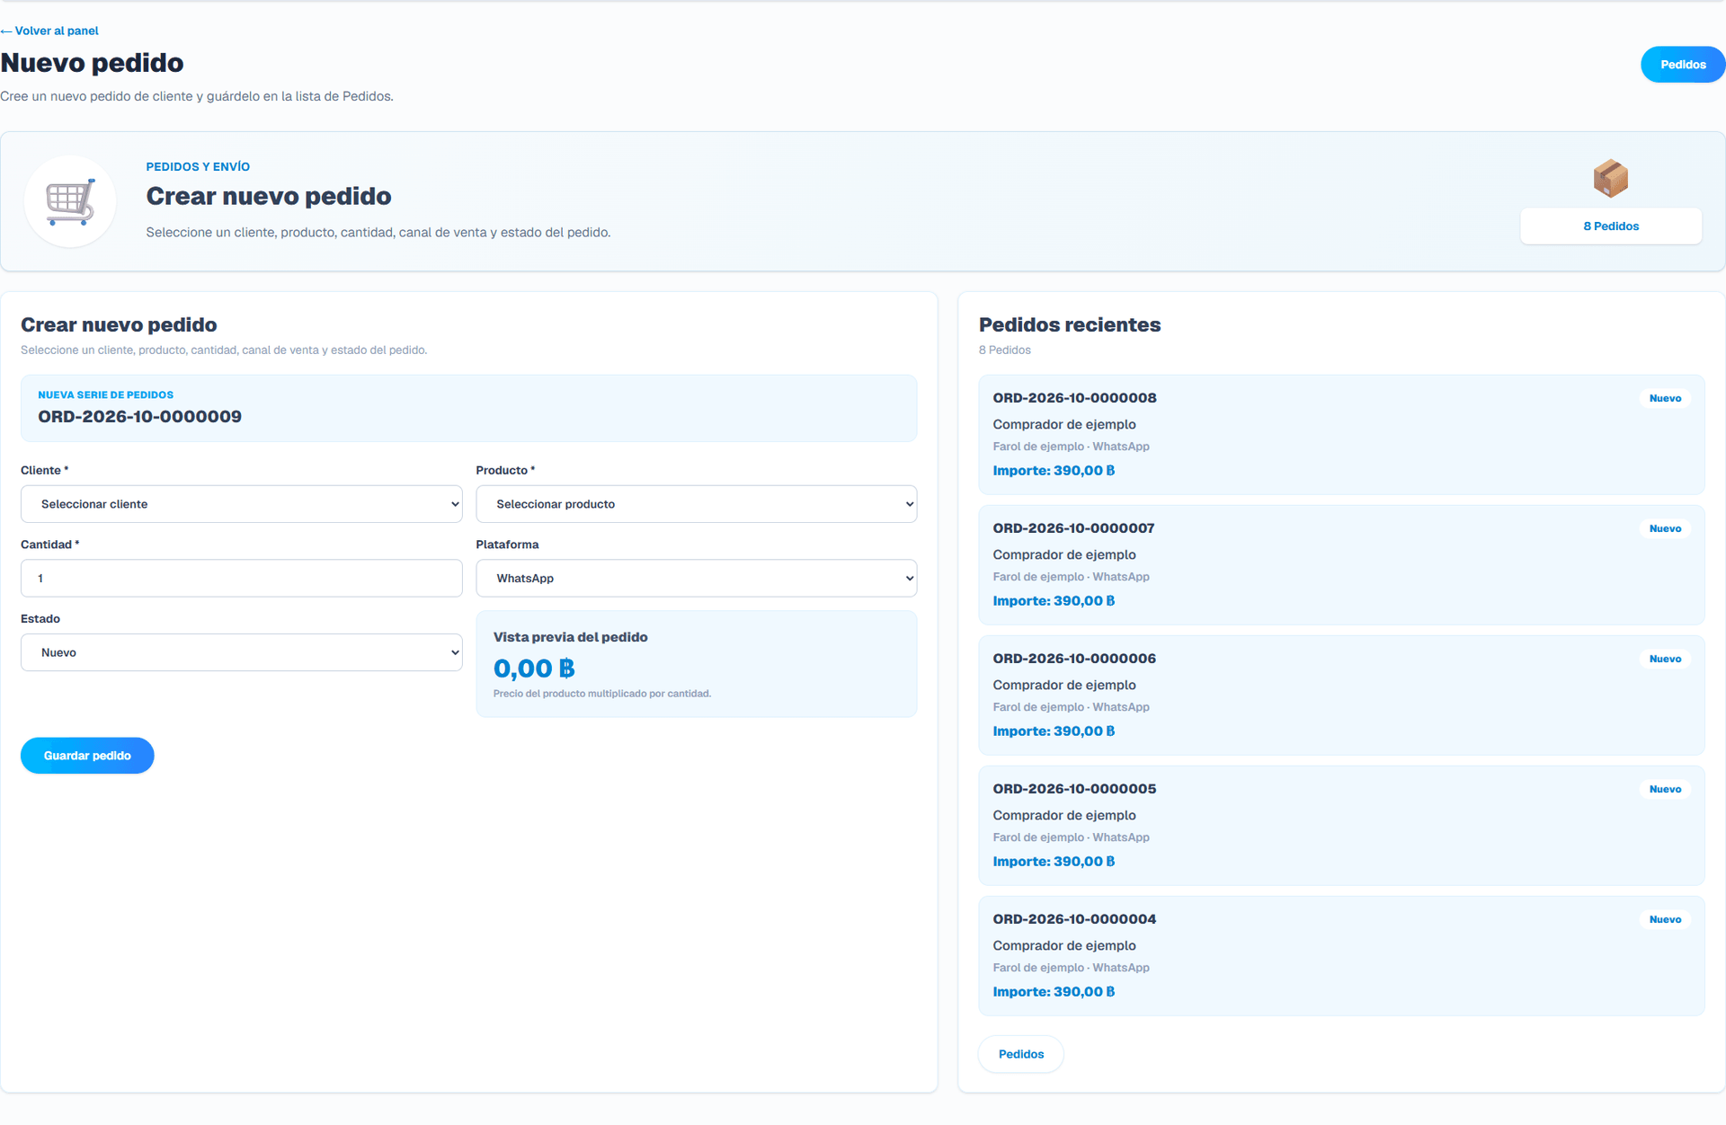The image size is (1726, 1125).
Task: Focus the Cantidad input field
Action: coord(242,579)
